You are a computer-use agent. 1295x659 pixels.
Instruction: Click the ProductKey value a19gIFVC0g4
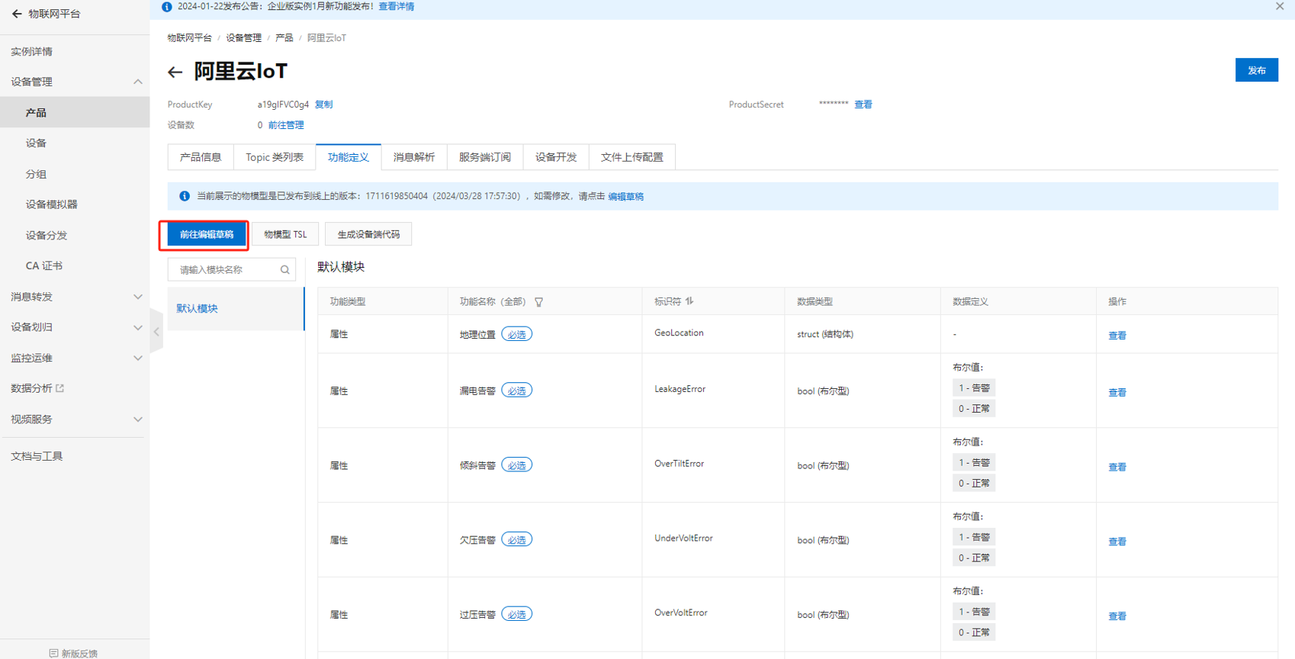(283, 104)
